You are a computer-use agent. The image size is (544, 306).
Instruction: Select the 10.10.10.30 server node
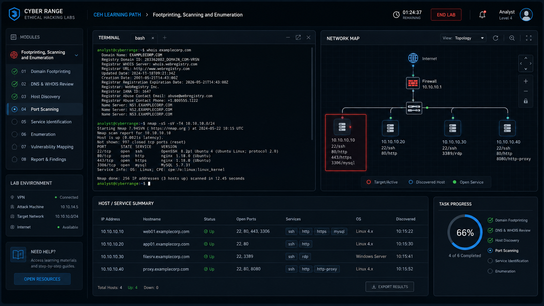tap(453, 128)
